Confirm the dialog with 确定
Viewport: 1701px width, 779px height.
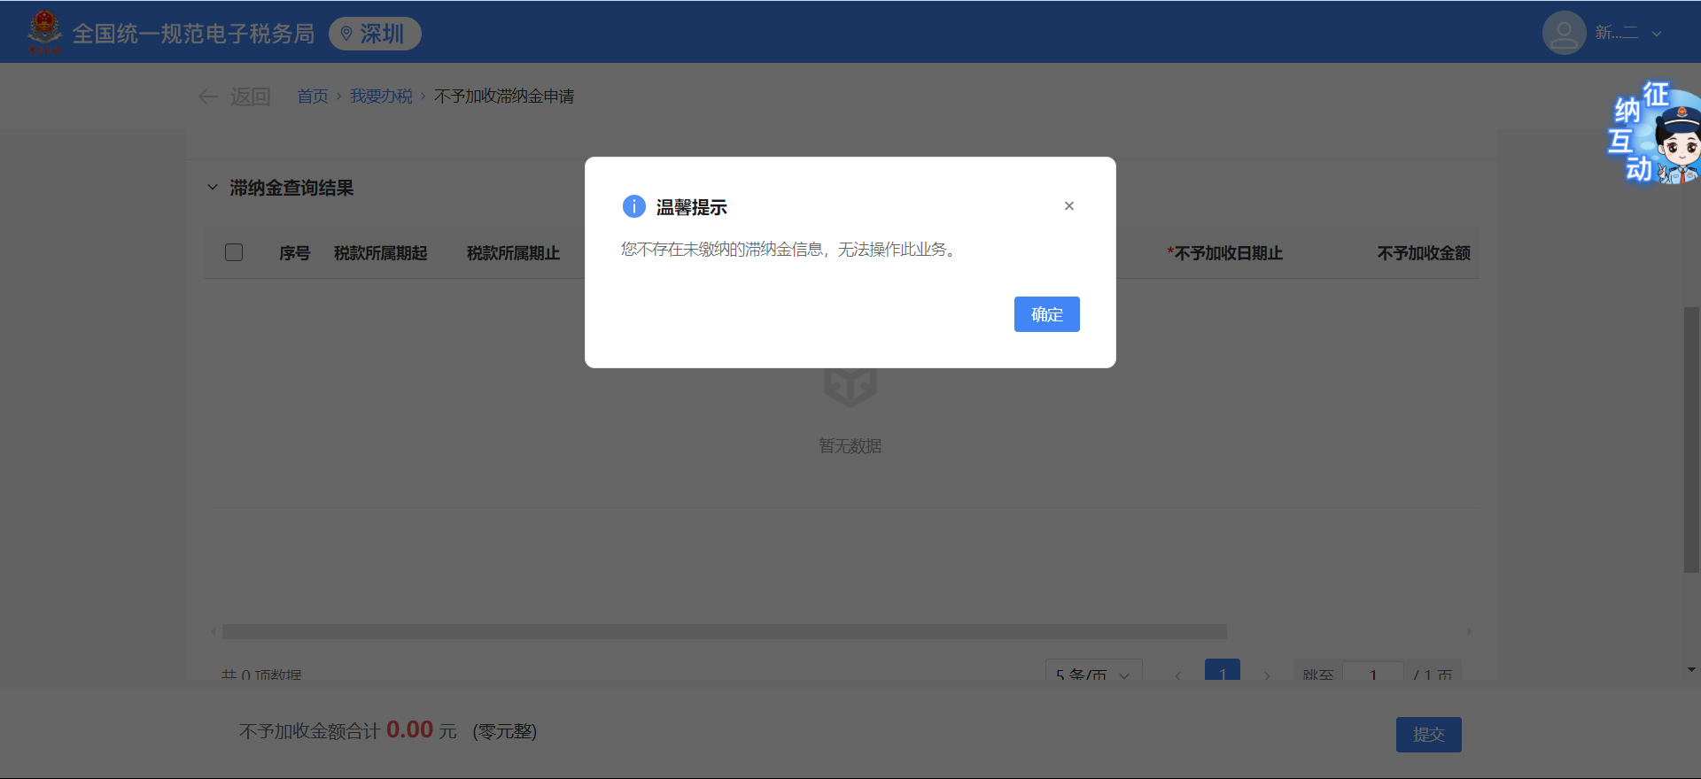point(1047,314)
